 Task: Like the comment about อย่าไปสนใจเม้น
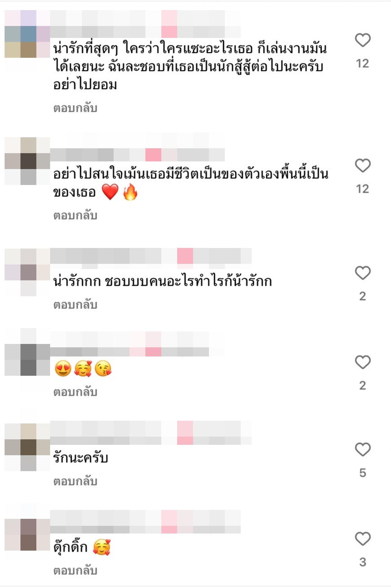point(363,165)
